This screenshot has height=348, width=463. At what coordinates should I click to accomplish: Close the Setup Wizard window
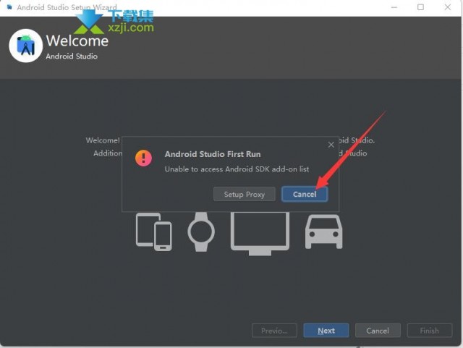pyautogui.click(x=447, y=7)
